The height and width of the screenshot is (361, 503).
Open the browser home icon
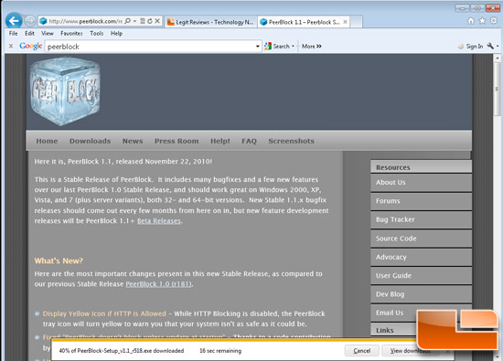[x=471, y=21]
